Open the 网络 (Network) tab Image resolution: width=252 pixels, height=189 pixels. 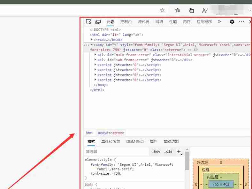click(x=159, y=22)
